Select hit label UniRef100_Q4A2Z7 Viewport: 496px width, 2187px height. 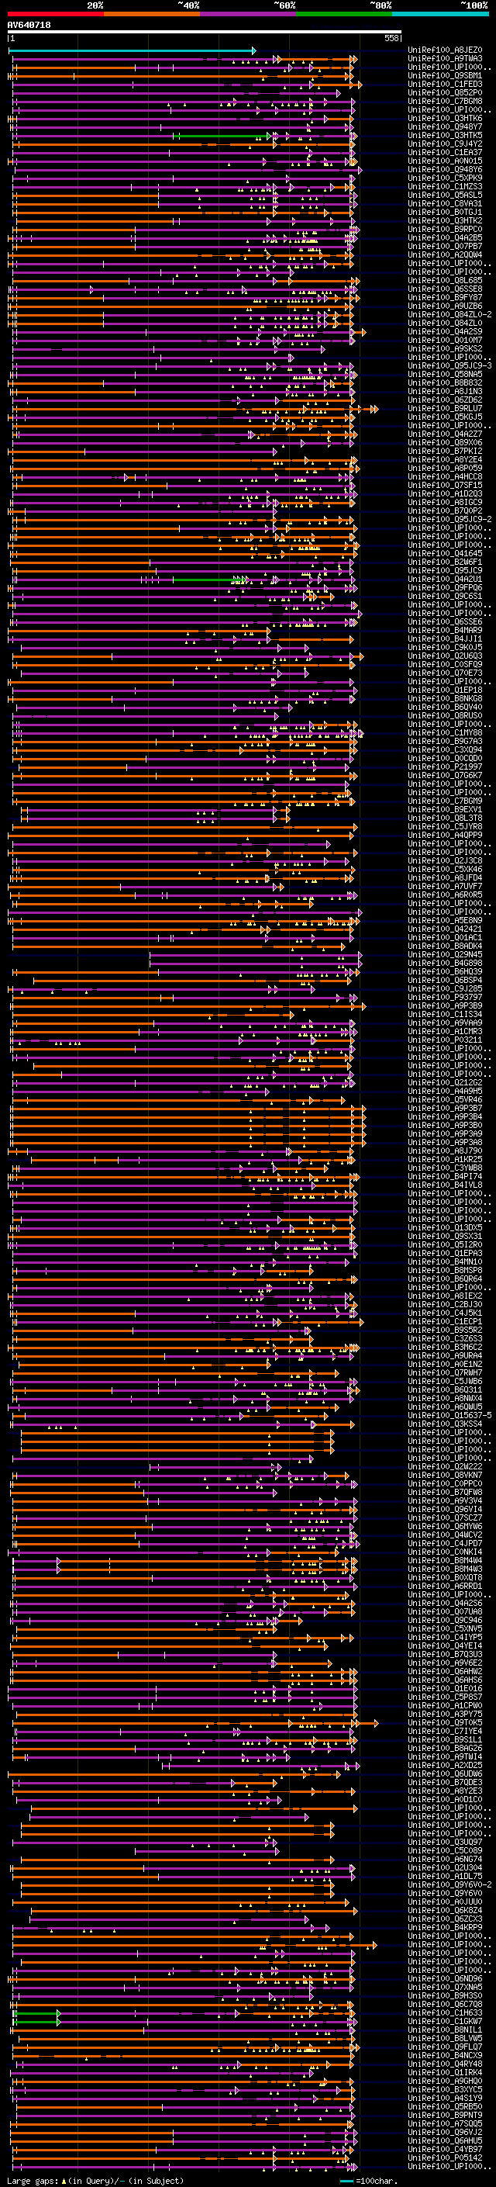click(445, 434)
